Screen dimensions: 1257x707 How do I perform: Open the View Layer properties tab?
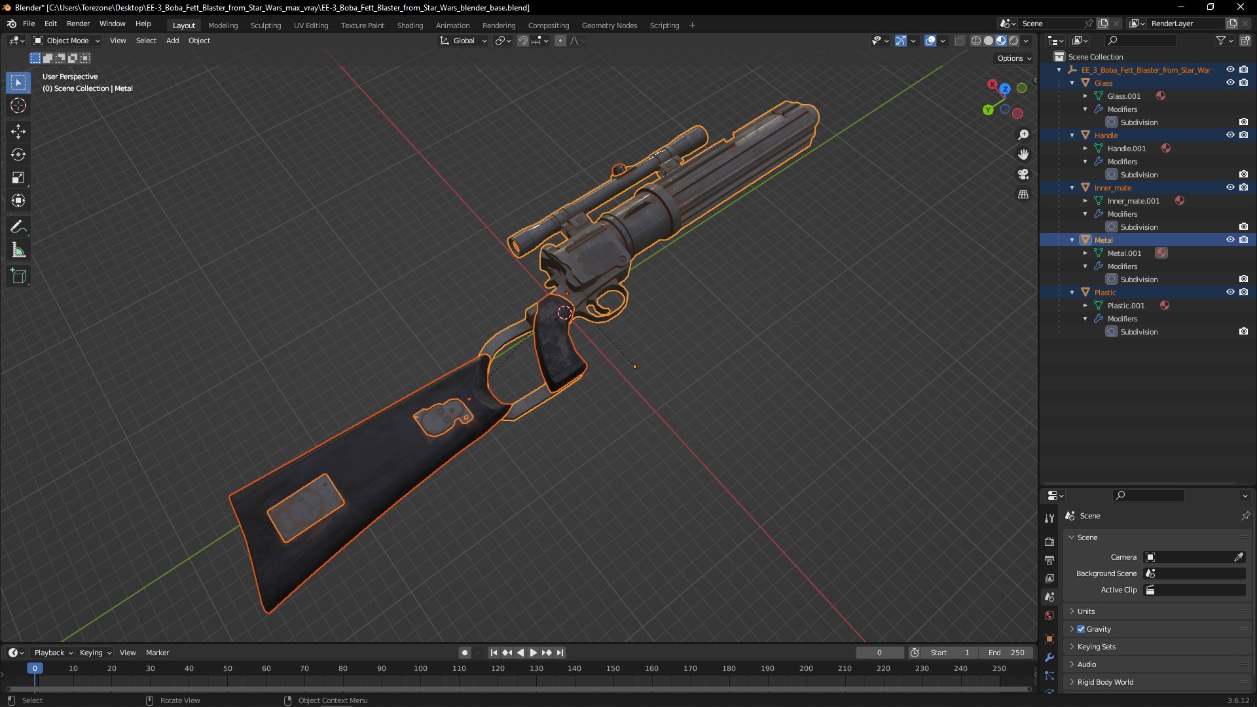1049,579
